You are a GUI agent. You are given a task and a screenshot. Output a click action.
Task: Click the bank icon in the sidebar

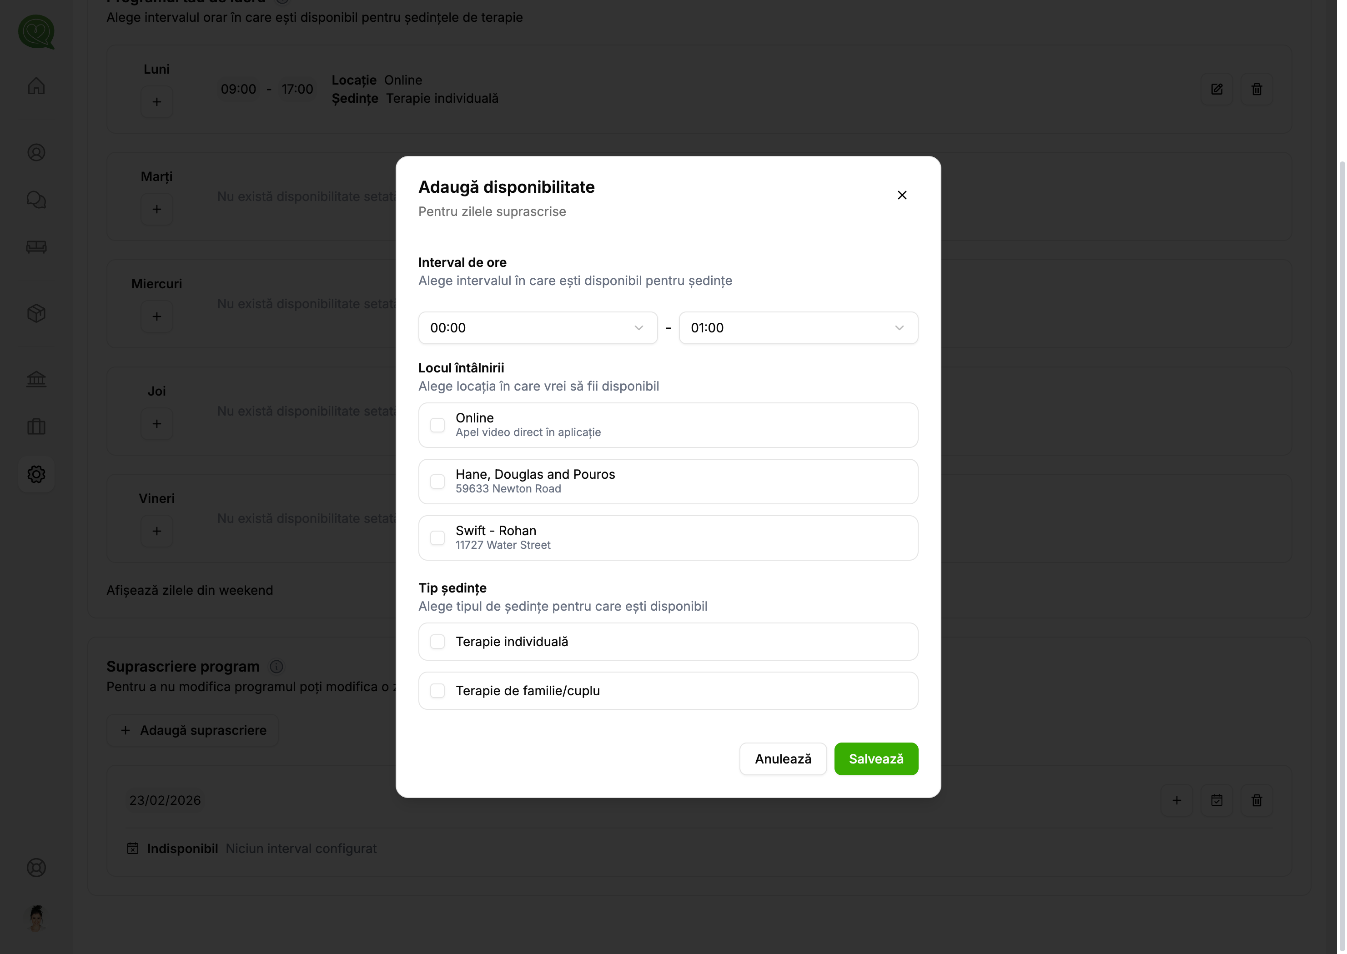click(36, 379)
